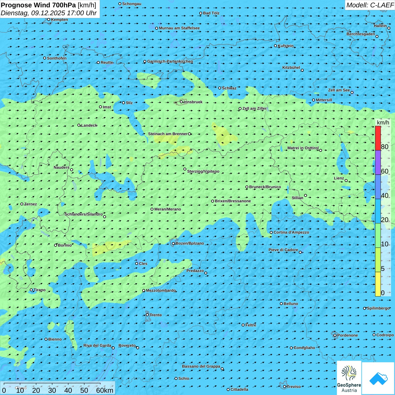Select the Belluno city marker
The image size is (395, 395).
(281, 304)
